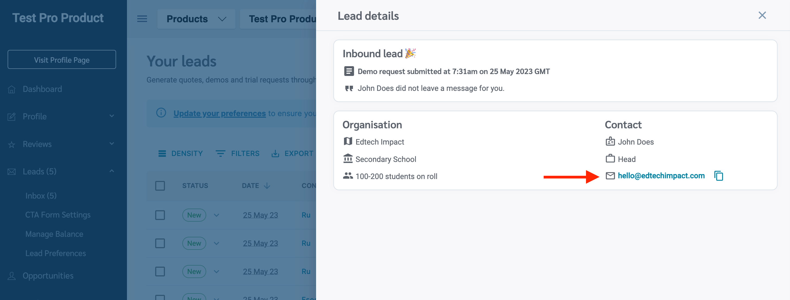Expand the Profile sidebar section
The image size is (790, 300).
[x=112, y=116]
